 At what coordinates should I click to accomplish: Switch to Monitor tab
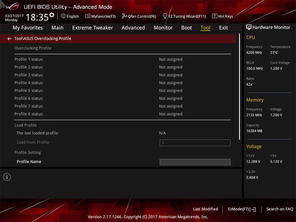[163, 28]
